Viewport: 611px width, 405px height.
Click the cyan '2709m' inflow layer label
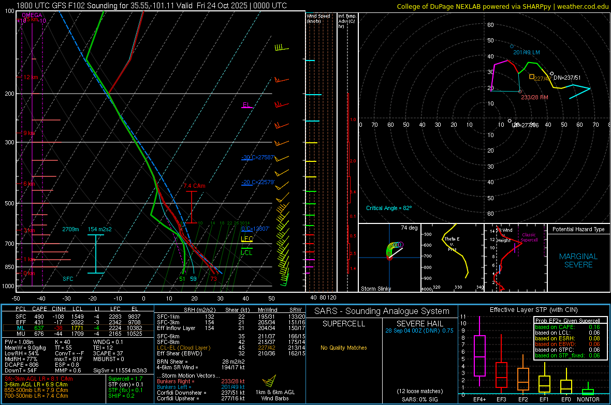tap(70, 229)
